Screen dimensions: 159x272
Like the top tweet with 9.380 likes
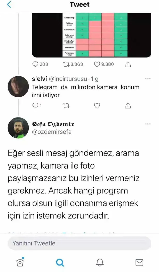coord(97,64)
